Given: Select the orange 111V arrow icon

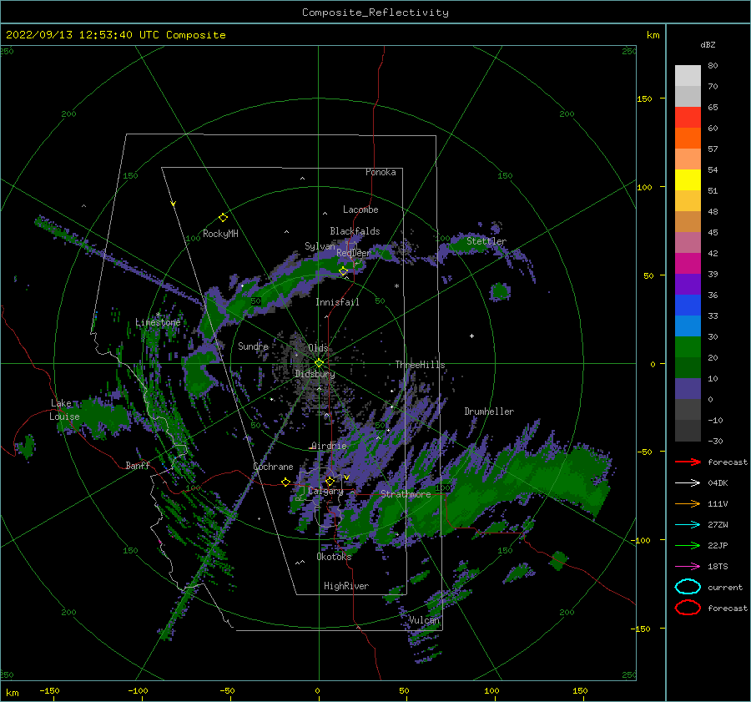Looking at the screenshot, I should [688, 503].
